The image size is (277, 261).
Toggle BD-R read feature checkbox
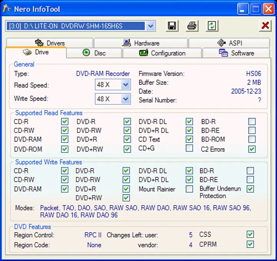click(x=252, y=122)
